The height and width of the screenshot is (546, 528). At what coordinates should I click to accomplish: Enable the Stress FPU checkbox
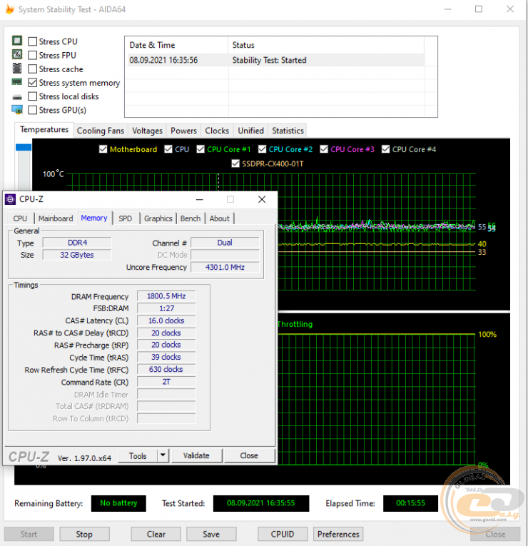(32, 55)
